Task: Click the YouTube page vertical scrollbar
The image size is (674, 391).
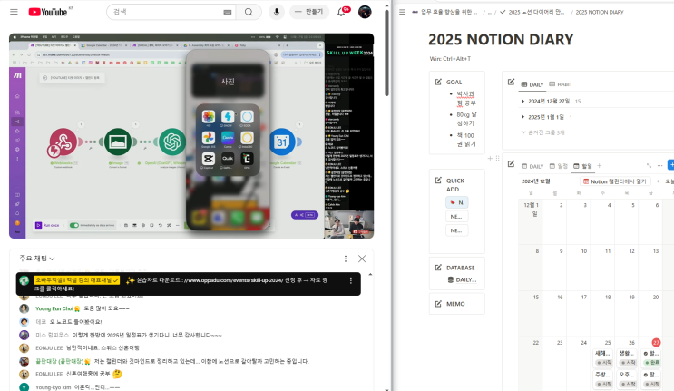Action: pos(386,52)
